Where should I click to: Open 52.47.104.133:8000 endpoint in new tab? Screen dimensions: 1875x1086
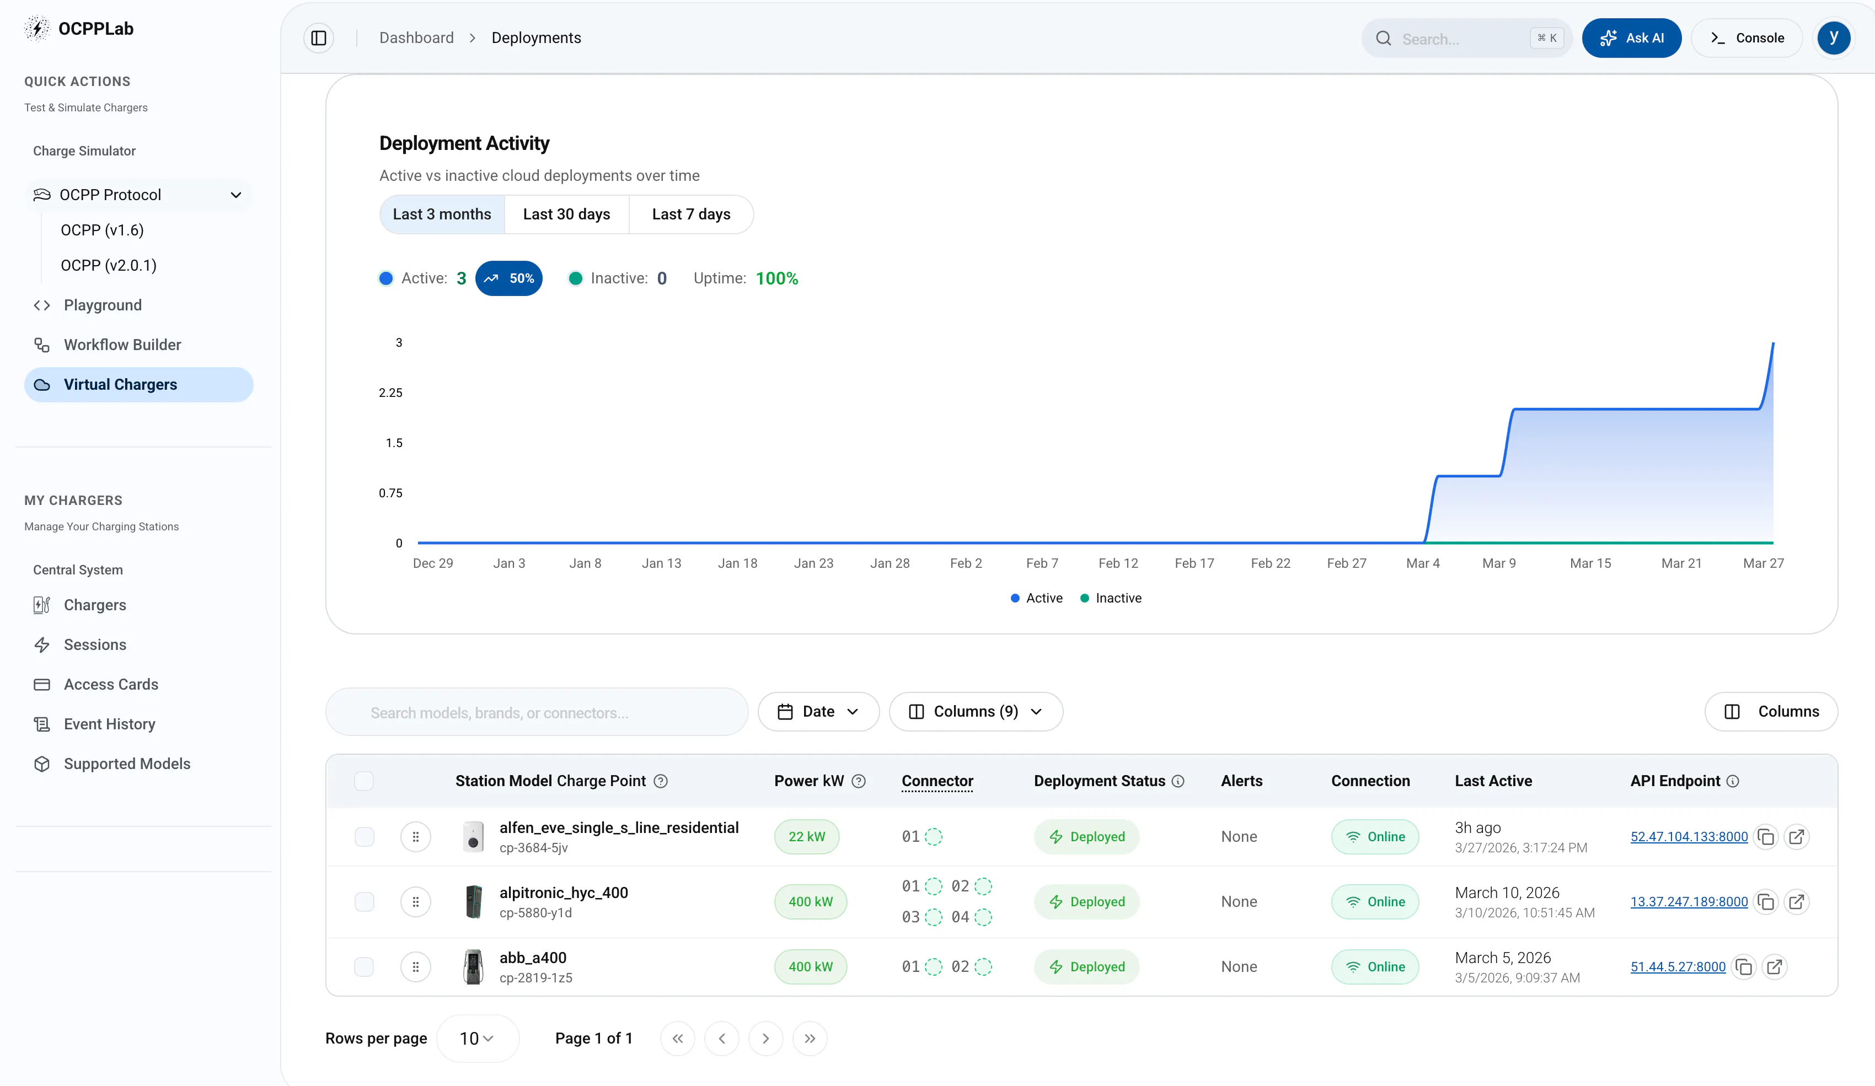coord(1796,837)
